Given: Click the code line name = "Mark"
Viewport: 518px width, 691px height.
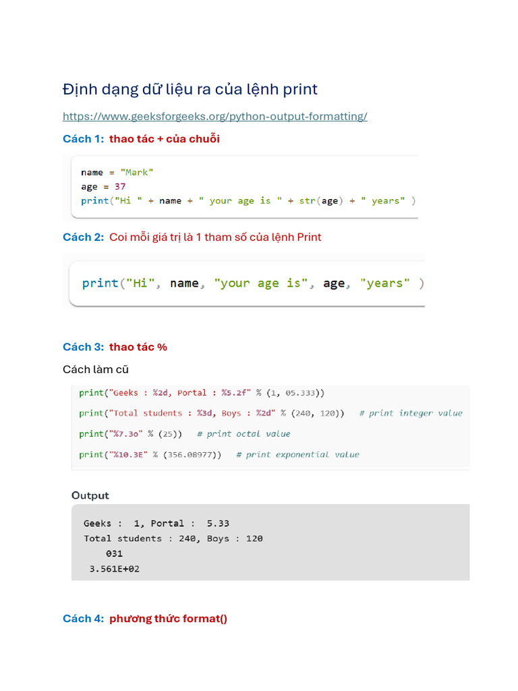Looking at the screenshot, I should click(117, 172).
